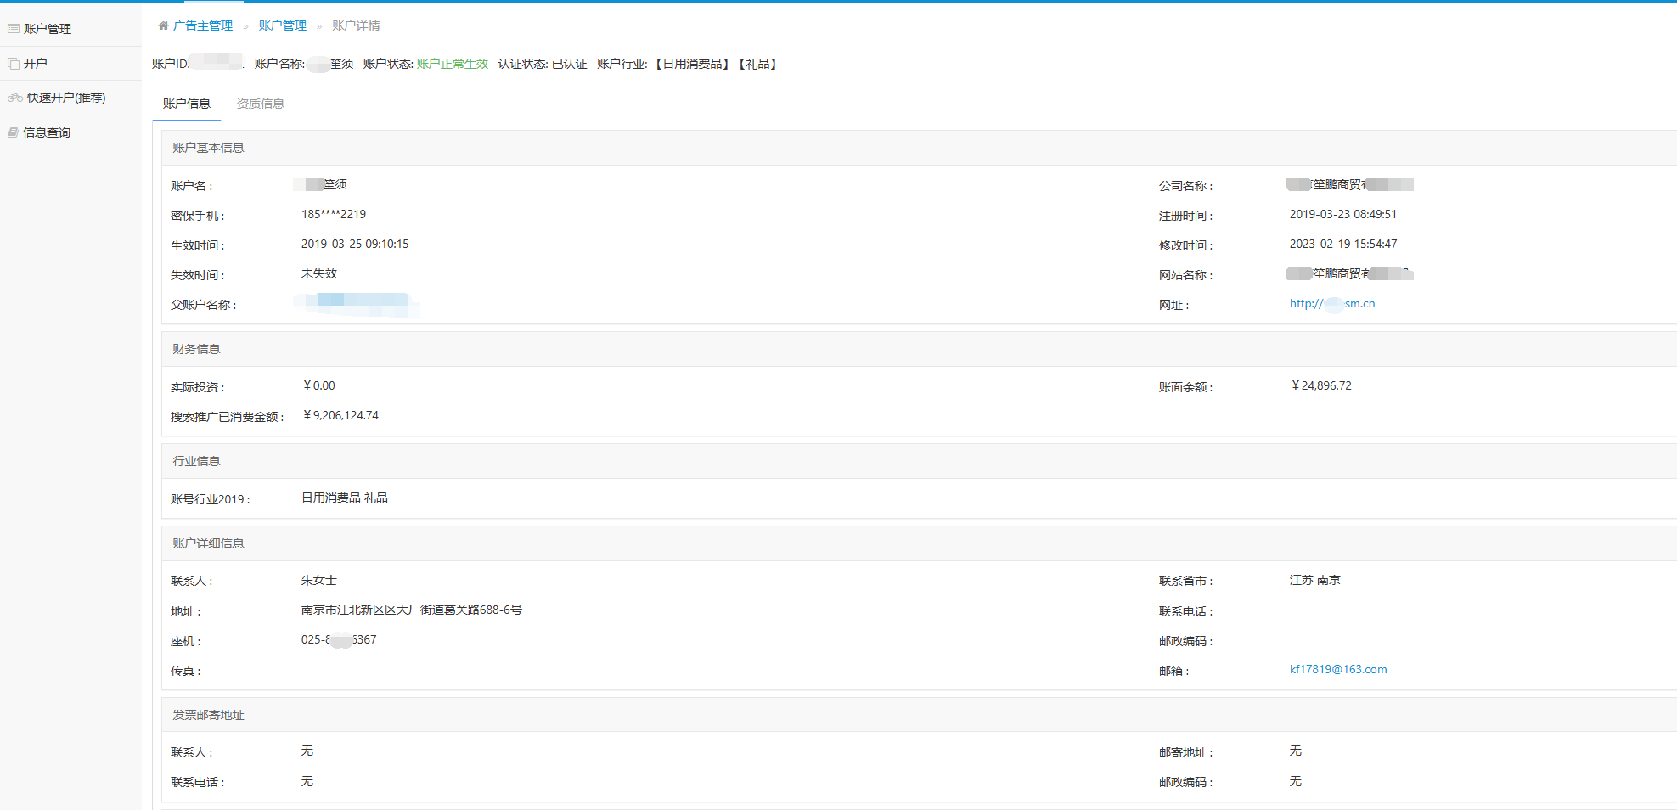1677x810 pixels.
Task: Click the 账面余额 amount ¥24,896.72
Action: click(1321, 385)
